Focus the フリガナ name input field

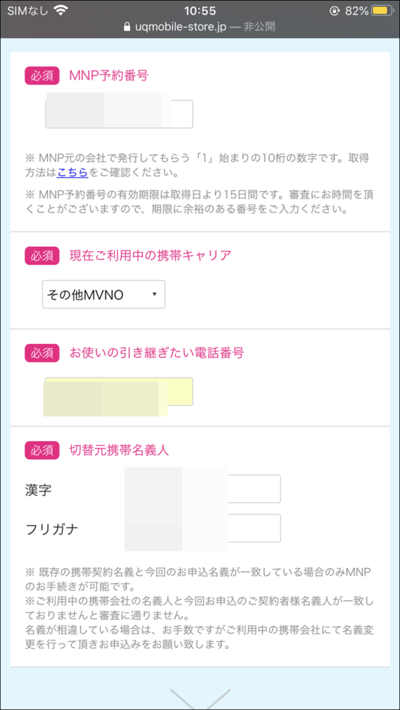click(x=202, y=528)
